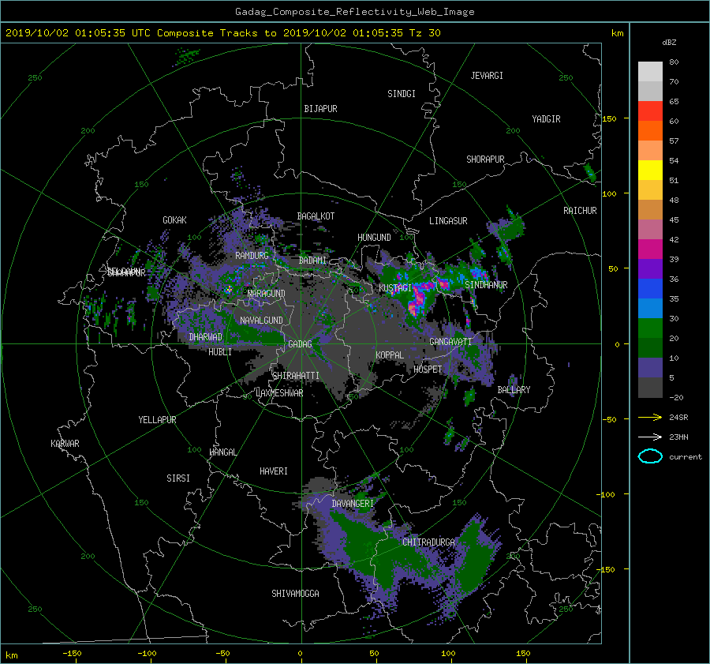This screenshot has width=710, height=664.
Task: Click the SHIVAMOGGA city label
Action: [x=295, y=594]
